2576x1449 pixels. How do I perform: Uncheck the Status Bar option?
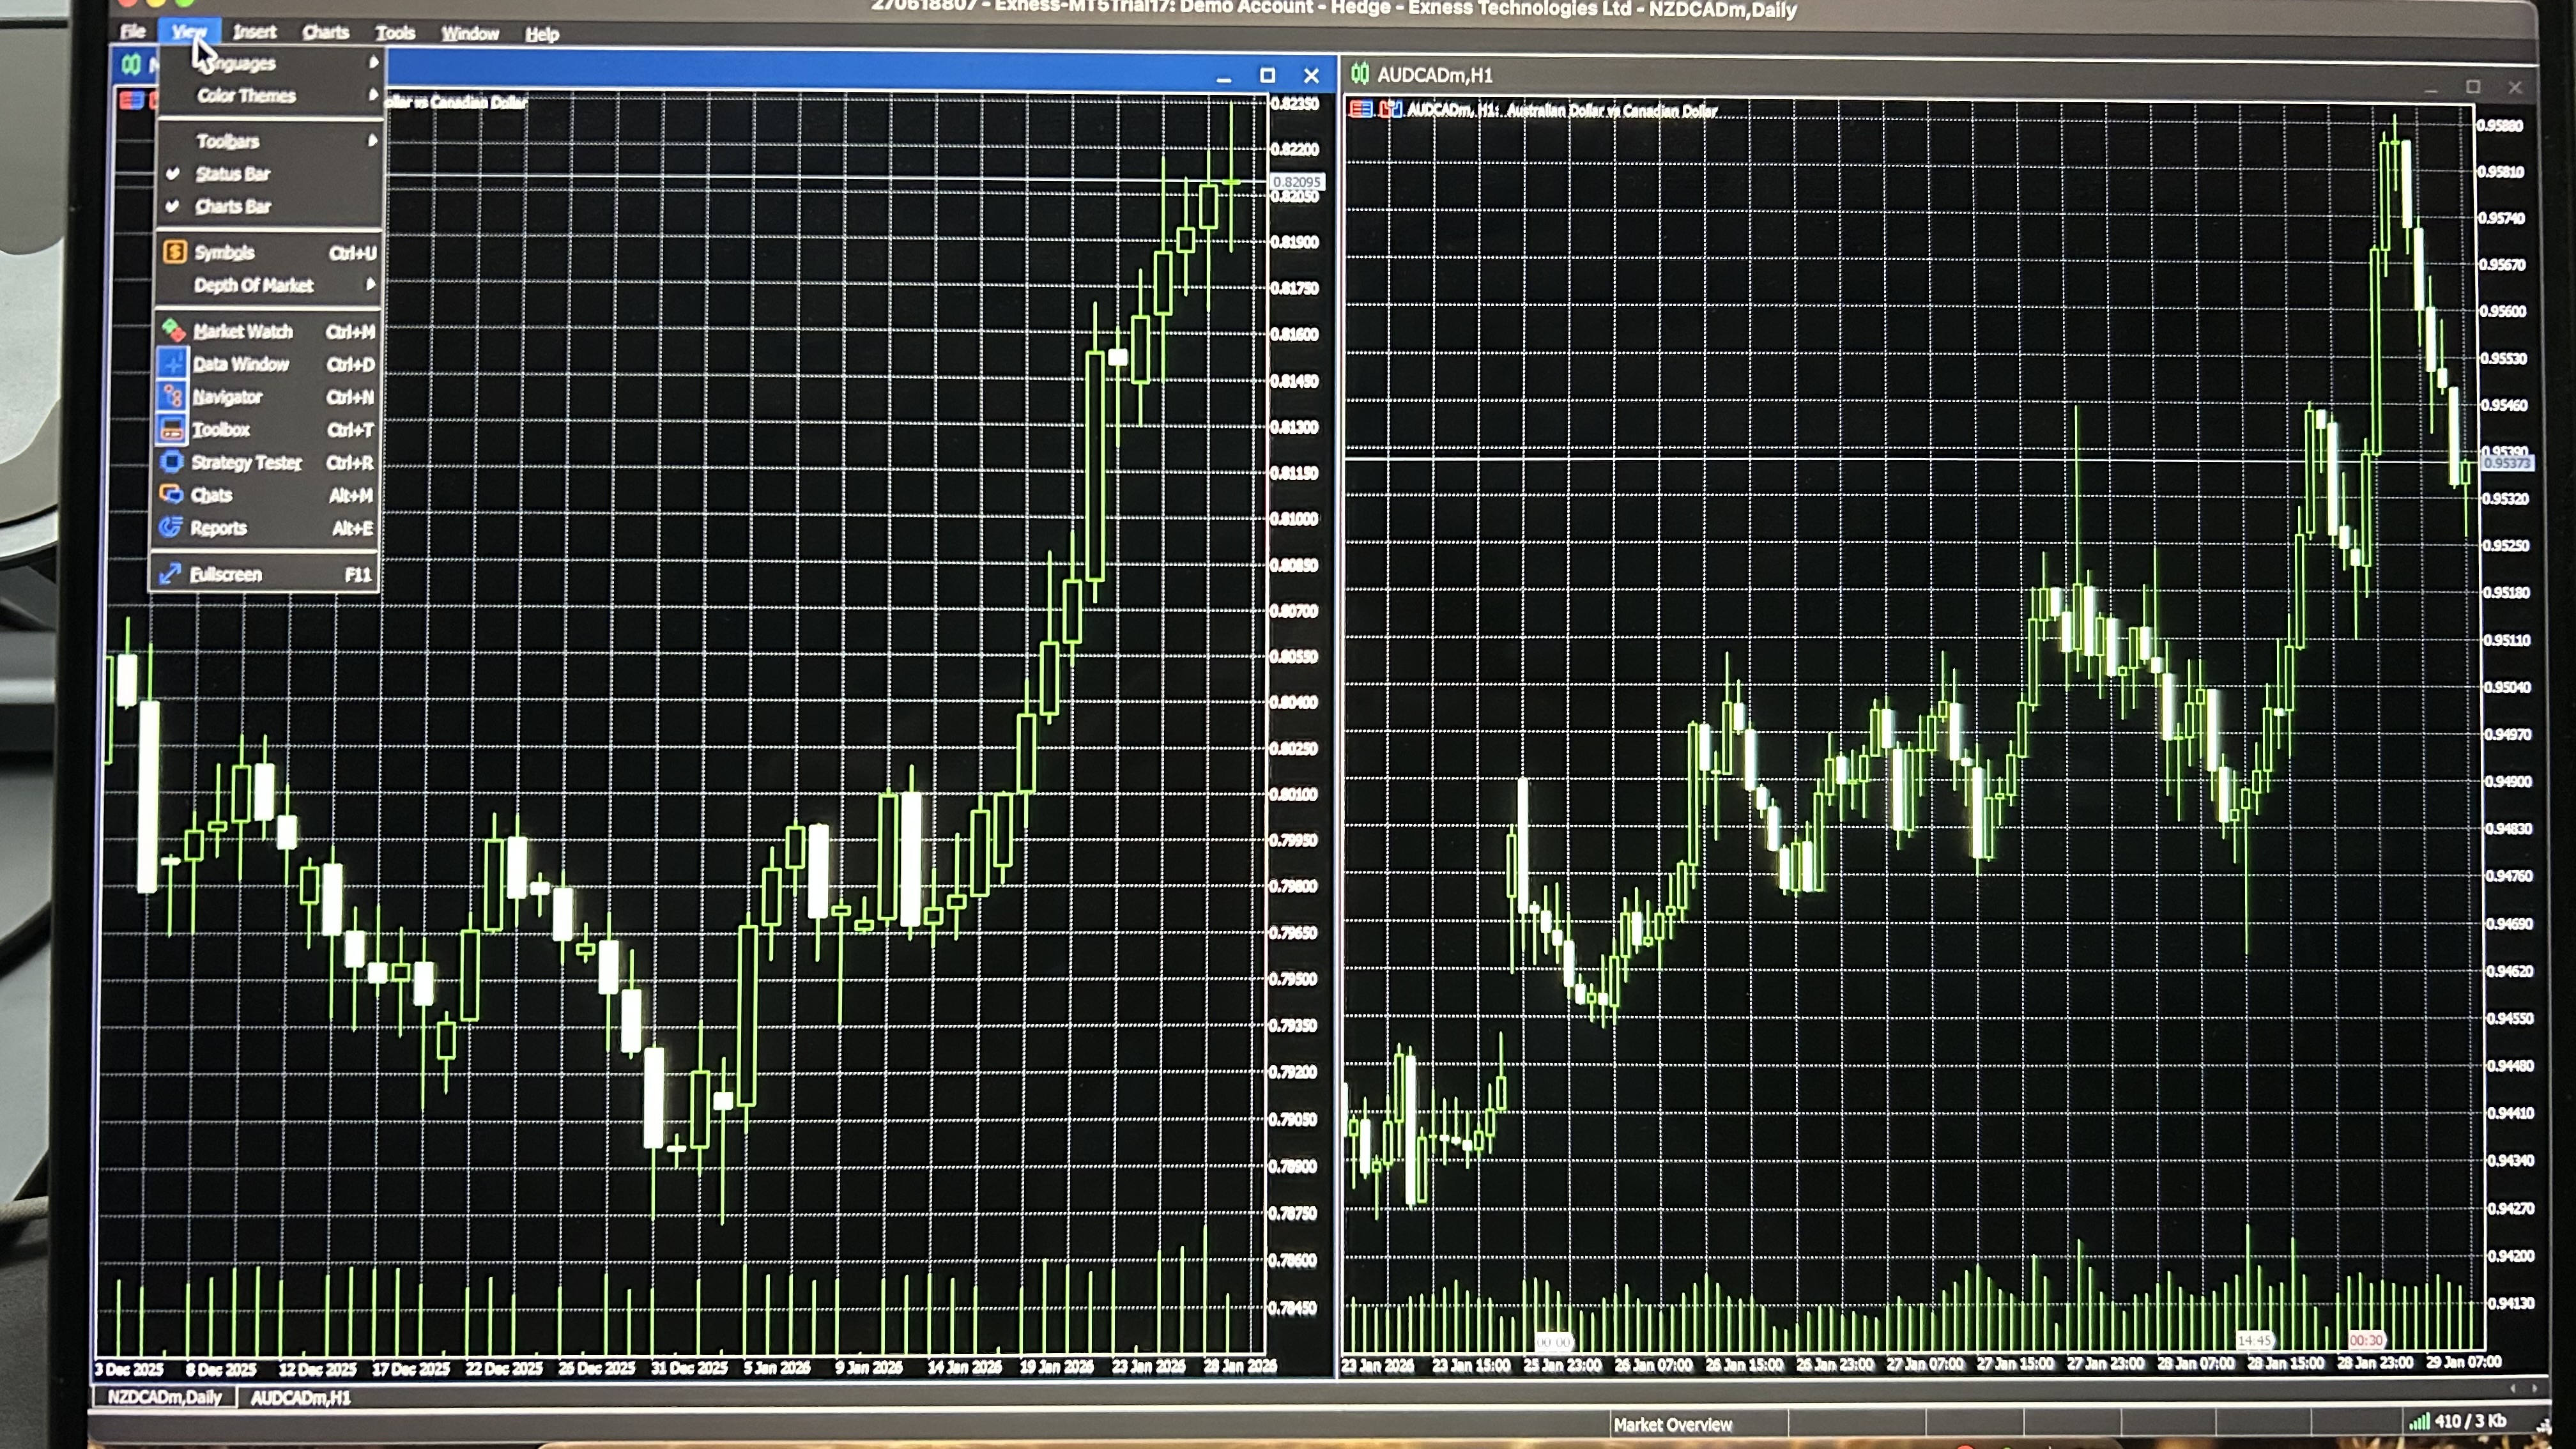point(232,174)
